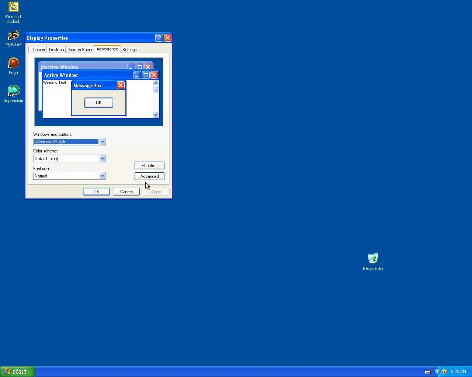The image size is (472, 377).
Task: Open the Color scheme dropdown
Action: [102, 159]
